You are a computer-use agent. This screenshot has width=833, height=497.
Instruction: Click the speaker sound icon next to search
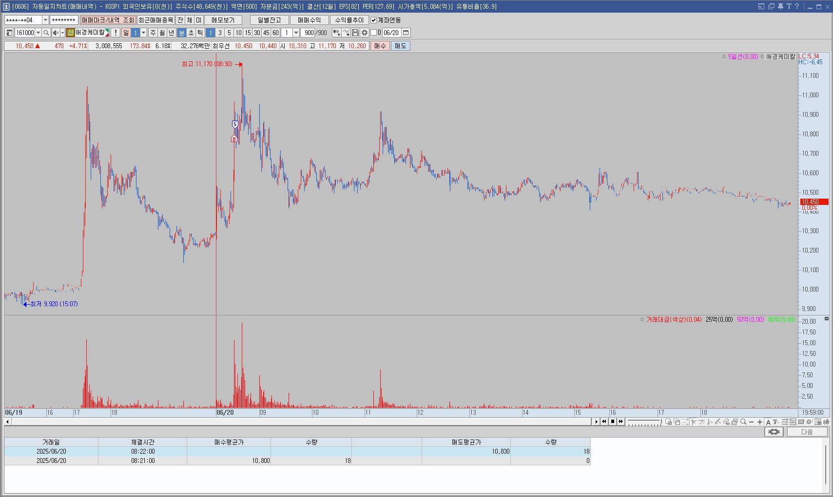[56, 33]
